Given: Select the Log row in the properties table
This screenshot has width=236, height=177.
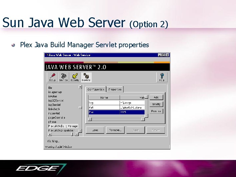Looking at the screenshot, I should (116, 103).
